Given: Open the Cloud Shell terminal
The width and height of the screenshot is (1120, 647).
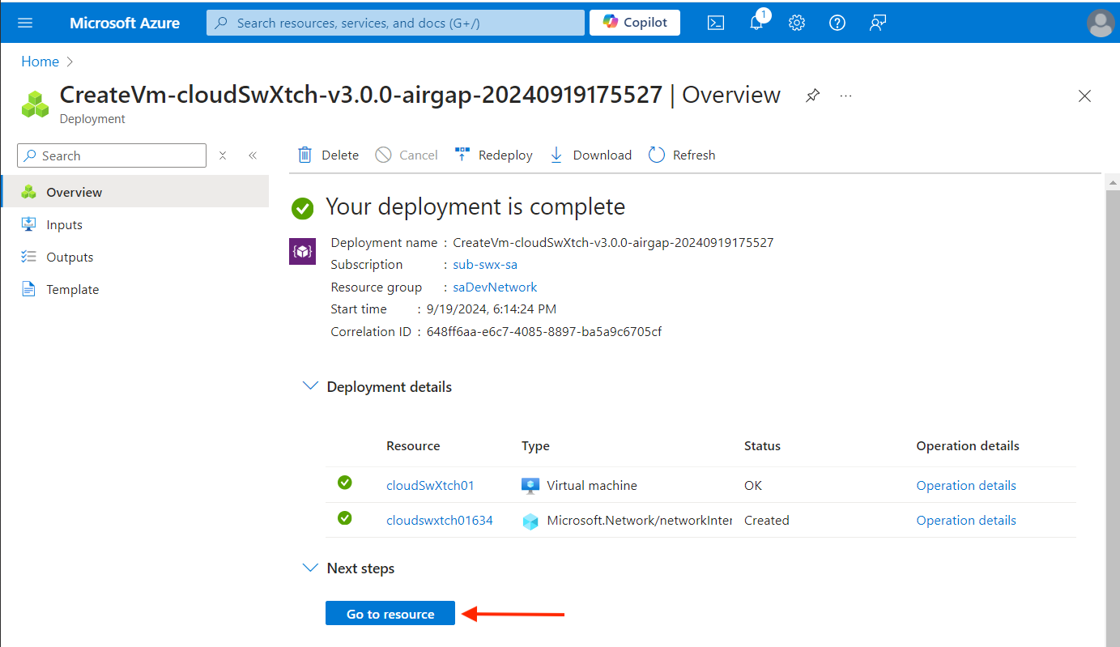Looking at the screenshot, I should tap(715, 22).
